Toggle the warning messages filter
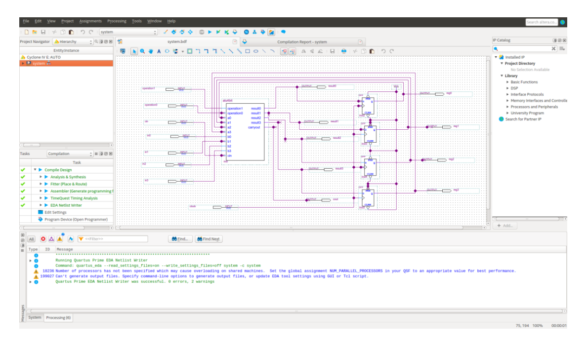The height and width of the screenshot is (343, 587). [60, 239]
